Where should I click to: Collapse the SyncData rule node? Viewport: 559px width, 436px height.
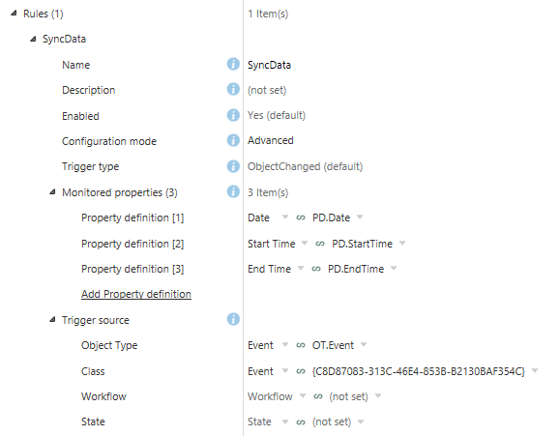(x=33, y=39)
